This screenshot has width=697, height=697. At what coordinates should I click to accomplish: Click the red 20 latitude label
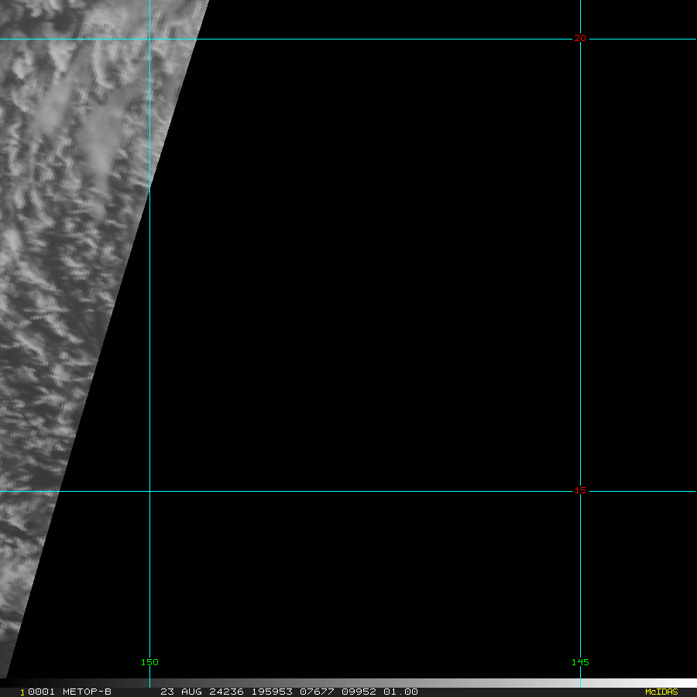click(580, 39)
